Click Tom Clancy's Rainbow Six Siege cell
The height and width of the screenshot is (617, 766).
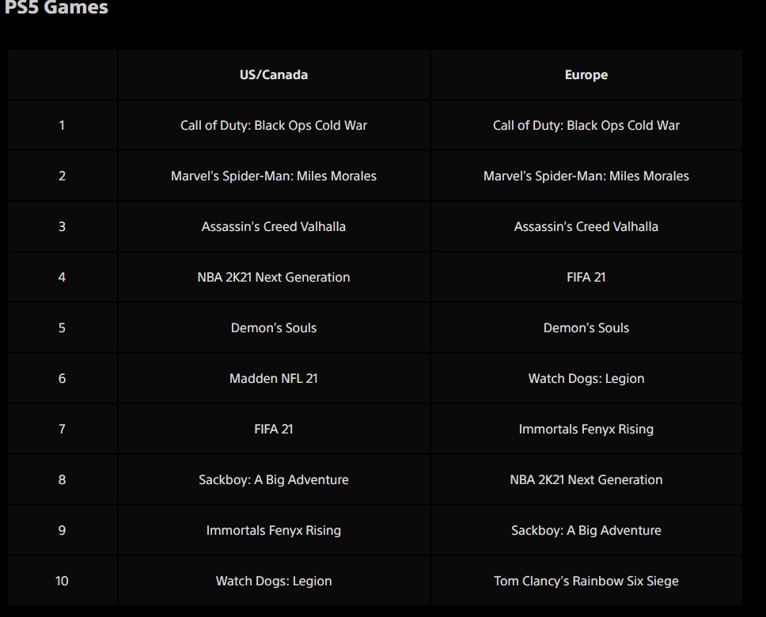(586, 581)
